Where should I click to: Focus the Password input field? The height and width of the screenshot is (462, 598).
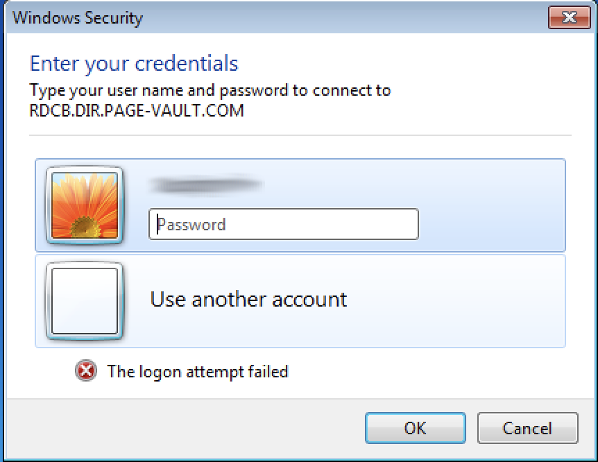(283, 224)
